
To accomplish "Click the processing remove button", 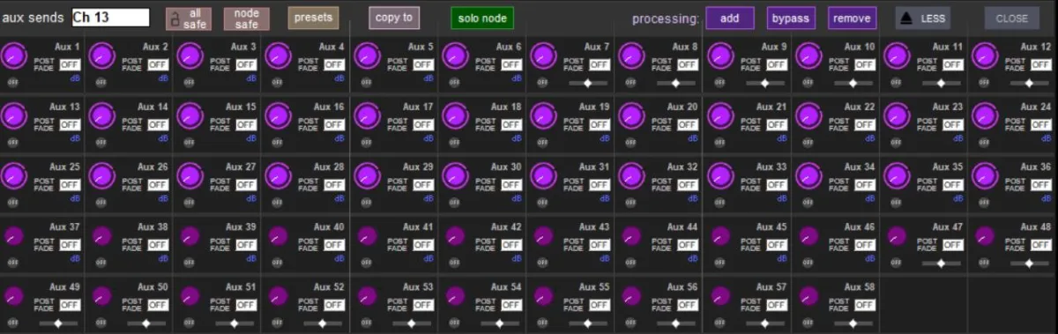I will (x=852, y=18).
